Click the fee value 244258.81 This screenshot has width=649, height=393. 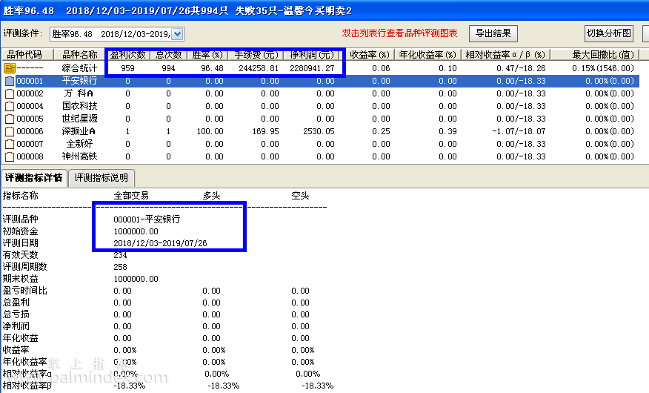pyautogui.click(x=259, y=68)
